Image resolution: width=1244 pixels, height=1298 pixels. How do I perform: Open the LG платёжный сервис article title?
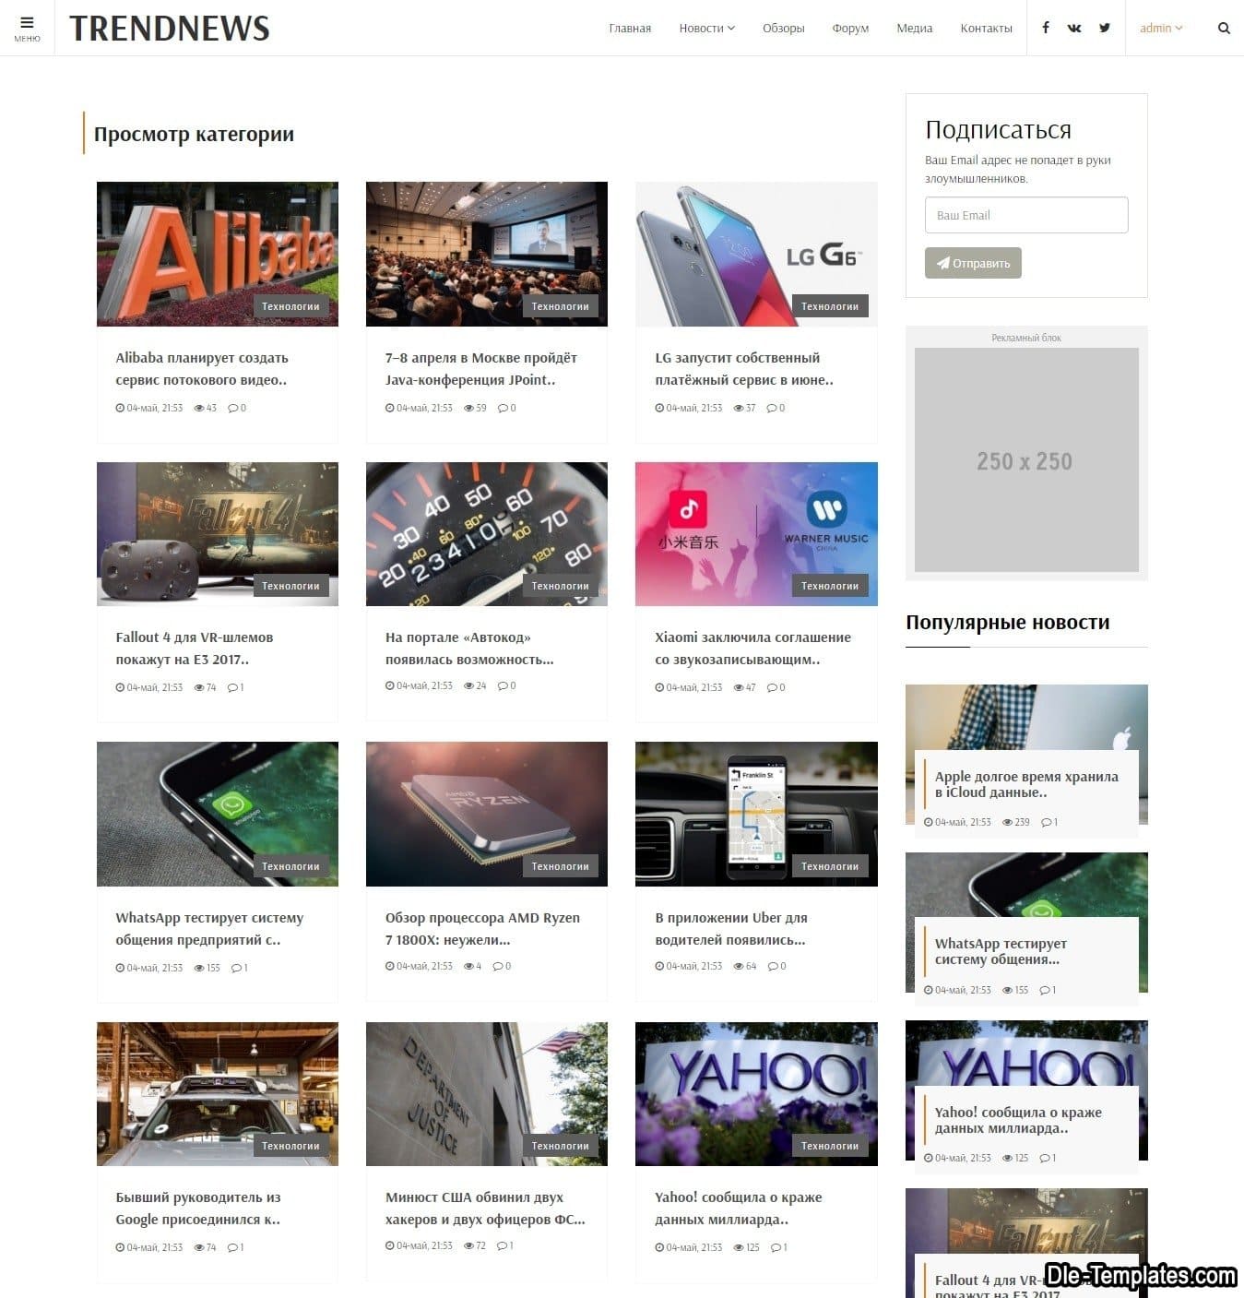[744, 368]
